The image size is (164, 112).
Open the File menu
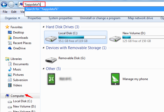[x=5, y=12]
